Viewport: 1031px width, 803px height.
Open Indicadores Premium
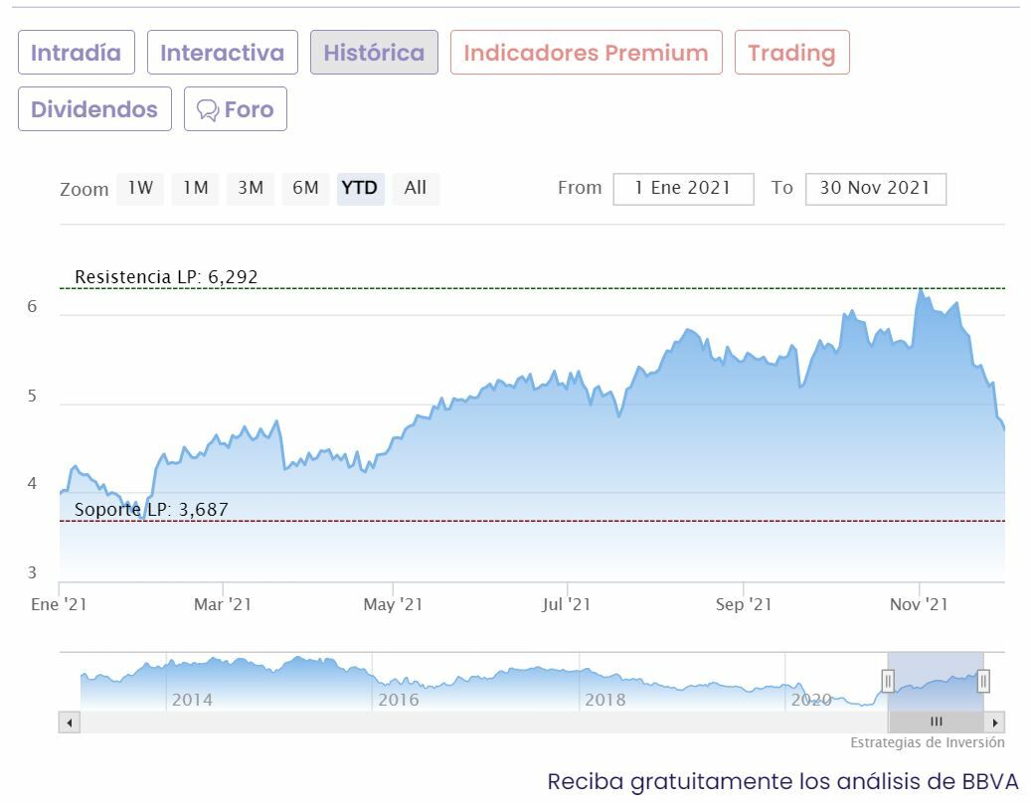point(586,53)
